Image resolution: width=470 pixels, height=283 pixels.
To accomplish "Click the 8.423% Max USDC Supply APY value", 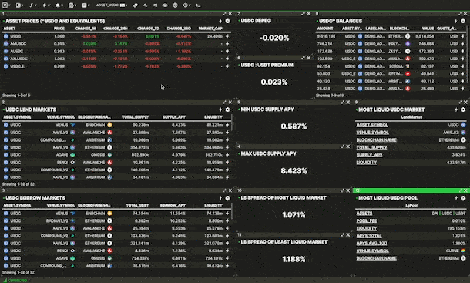I will 294,171.
